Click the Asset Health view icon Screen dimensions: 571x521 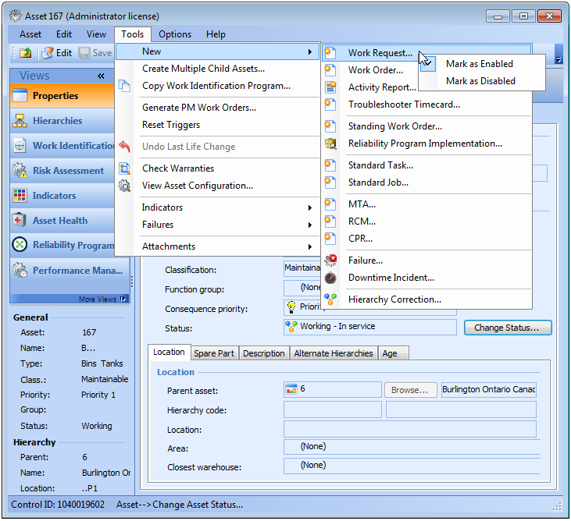pyautogui.click(x=20, y=221)
